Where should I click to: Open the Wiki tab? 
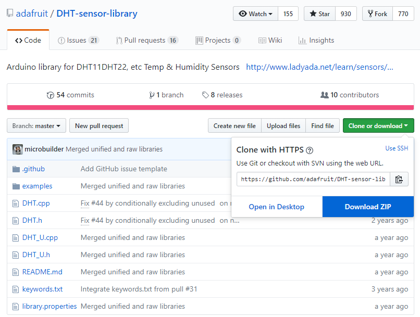coord(270,41)
